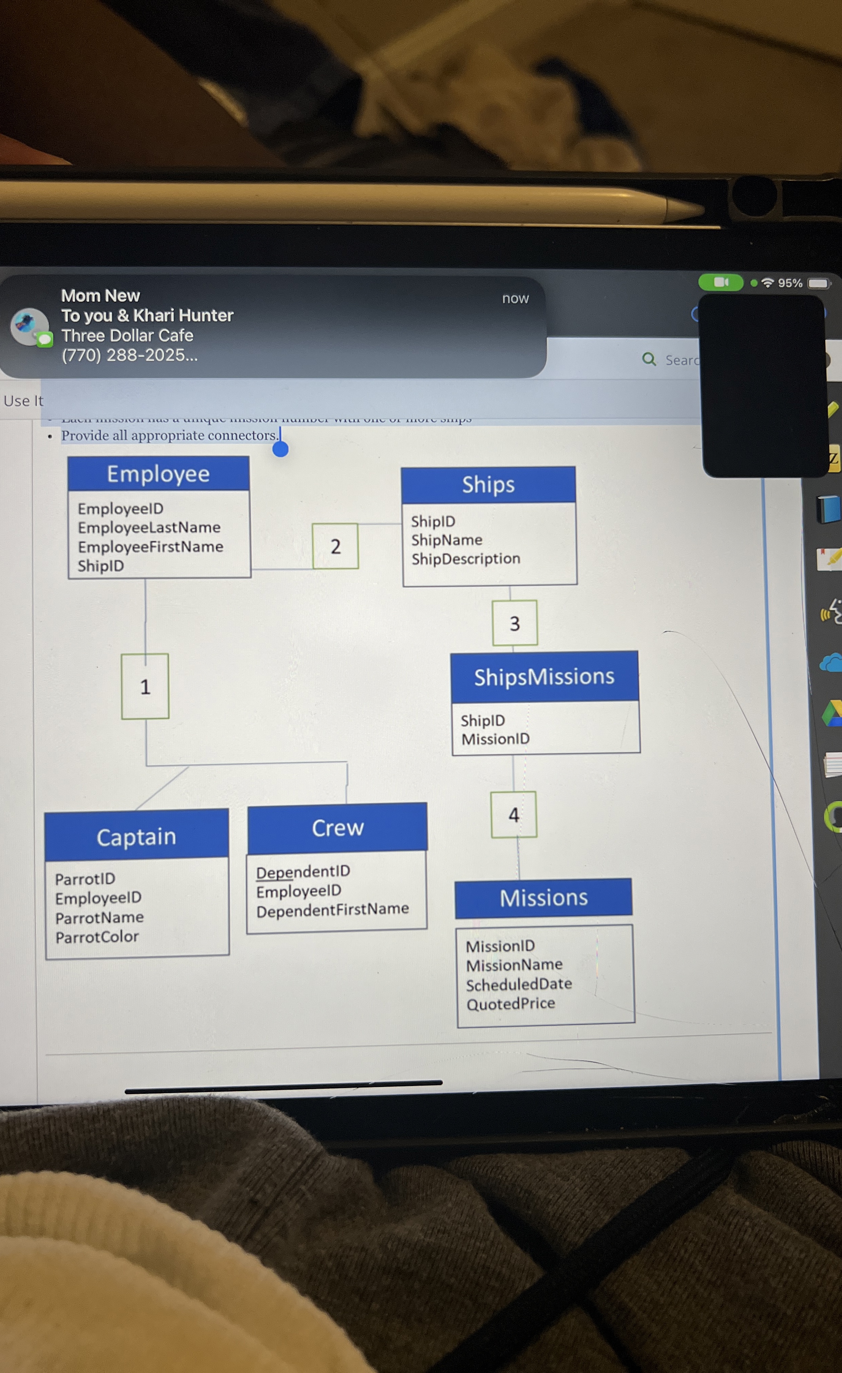Select connector box number 2
This screenshot has width=842, height=1373.
[335, 546]
